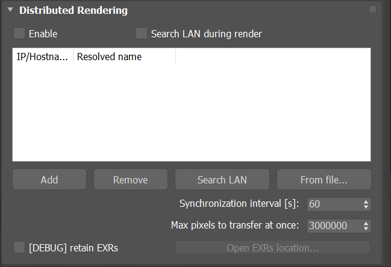Viewport: 391px width, 267px height.
Task: Start the Search LAN button
Action: (222, 179)
